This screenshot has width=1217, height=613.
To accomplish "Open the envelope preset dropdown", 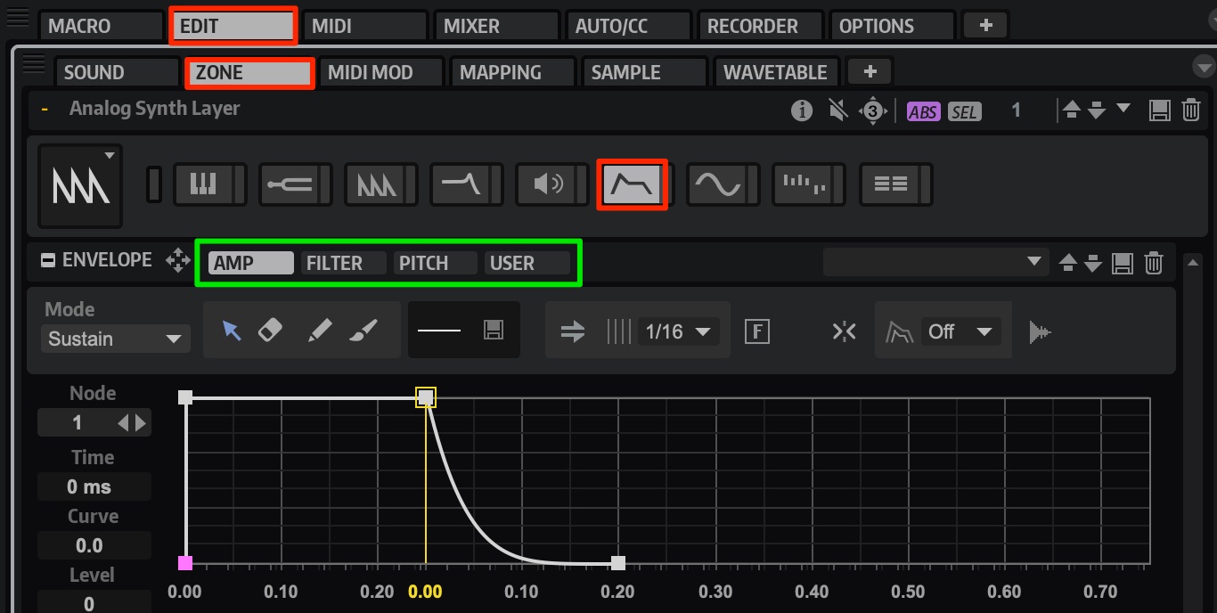I will click(935, 262).
